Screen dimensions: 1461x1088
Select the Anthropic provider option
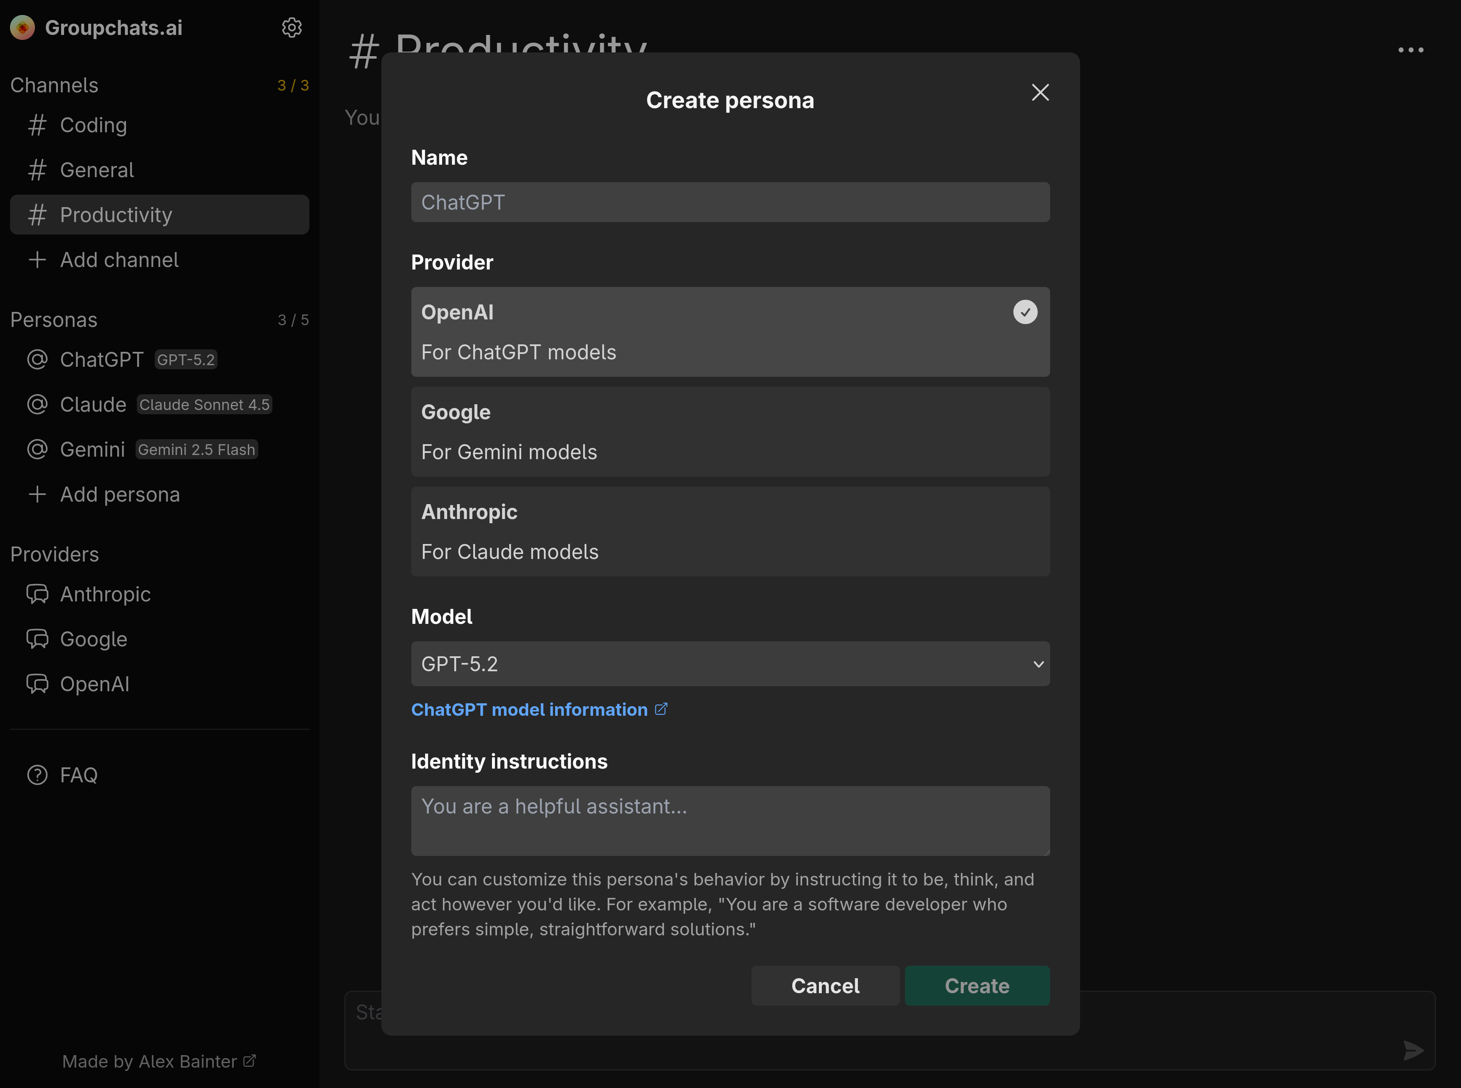point(730,532)
